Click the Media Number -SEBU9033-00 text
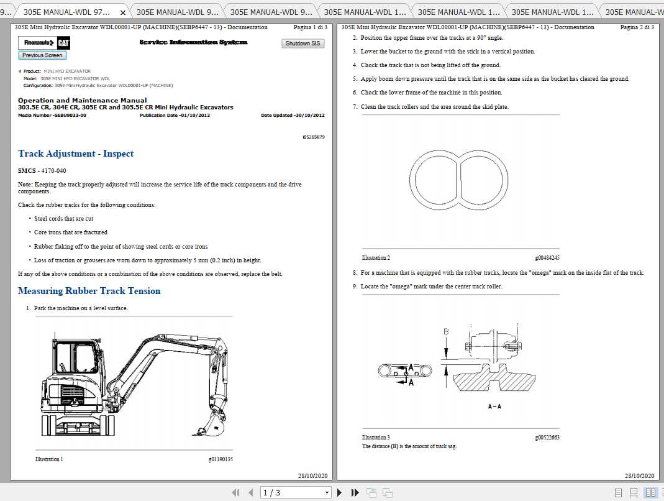The height and width of the screenshot is (501, 664). pyautogui.click(x=52, y=115)
